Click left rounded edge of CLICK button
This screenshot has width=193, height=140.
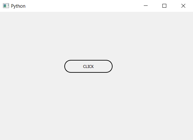click(67, 66)
